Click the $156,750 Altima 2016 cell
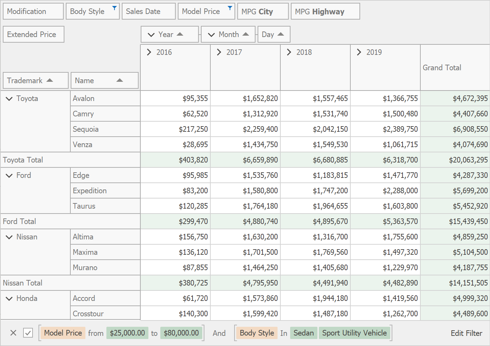Screen dimensions: 490x346 175,237
